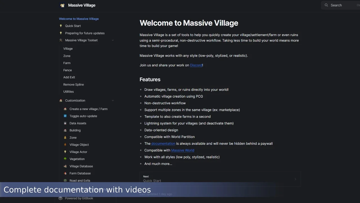Click the Customization house icon
Image resolution: width=360 pixels, height=203 pixels.
61,101
